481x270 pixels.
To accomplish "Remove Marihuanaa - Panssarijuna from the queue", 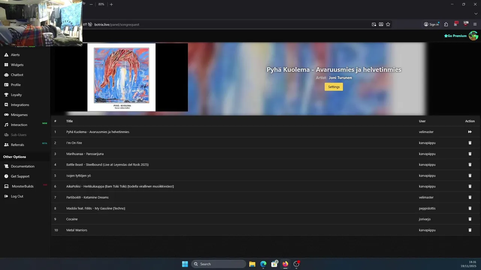I will pyautogui.click(x=470, y=154).
